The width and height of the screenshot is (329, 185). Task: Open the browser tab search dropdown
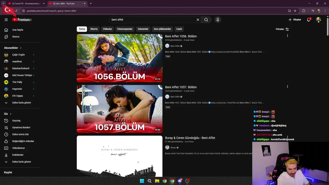3,3
